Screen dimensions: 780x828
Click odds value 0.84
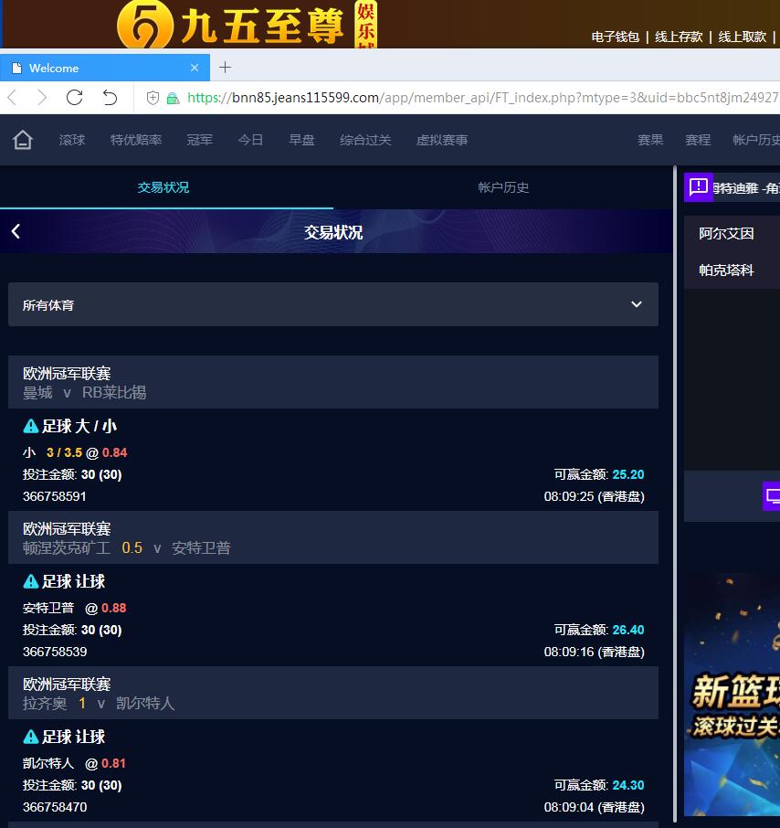(x=114, y=452)
